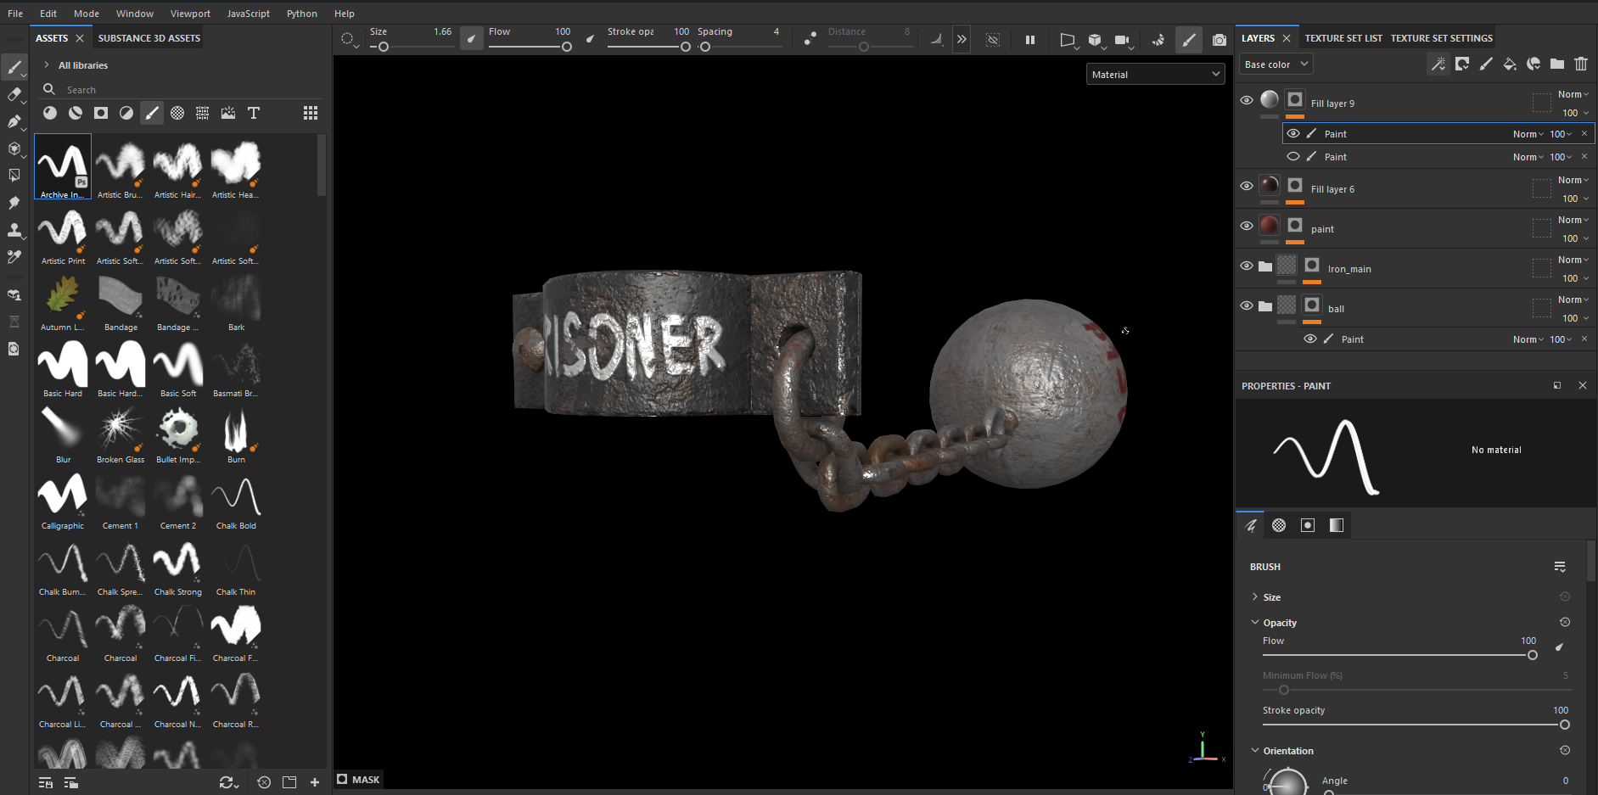Click the Text filter icon in assets
Screen dimensions: 1598x795
253,113
